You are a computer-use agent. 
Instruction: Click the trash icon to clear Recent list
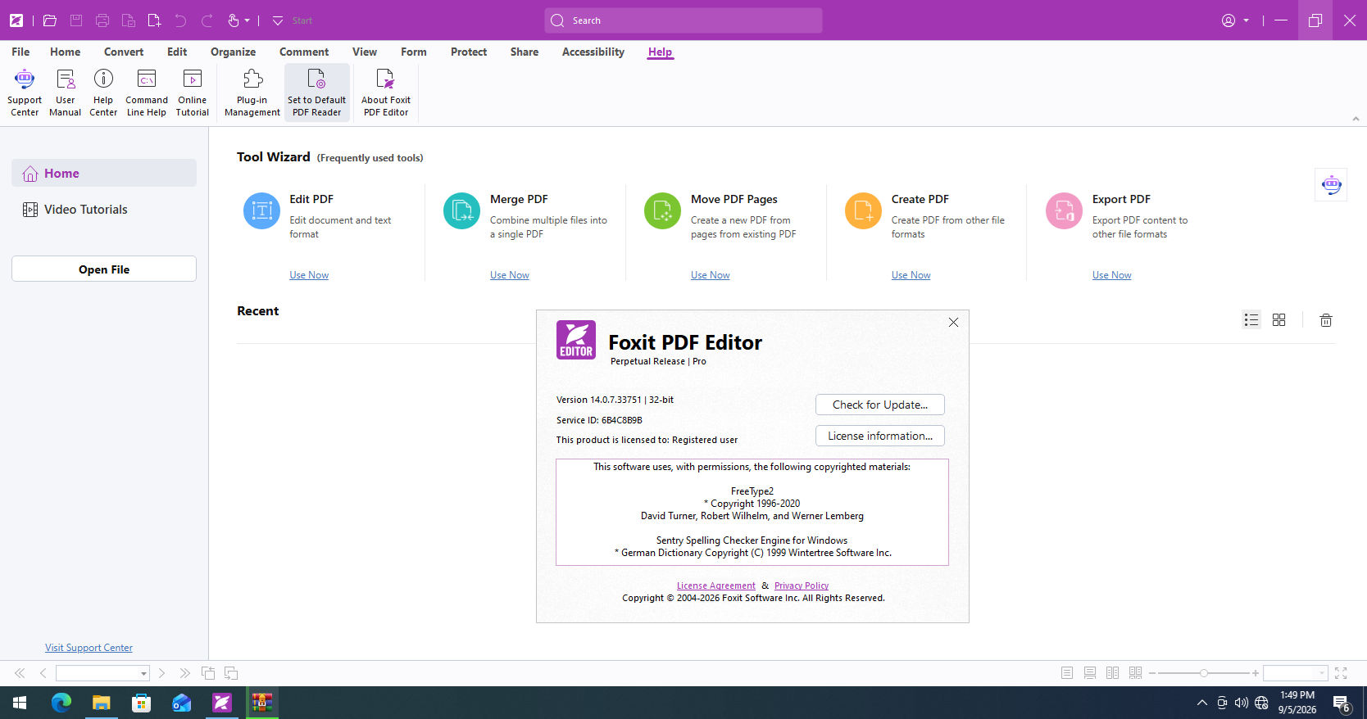(x=1326, y=320)
